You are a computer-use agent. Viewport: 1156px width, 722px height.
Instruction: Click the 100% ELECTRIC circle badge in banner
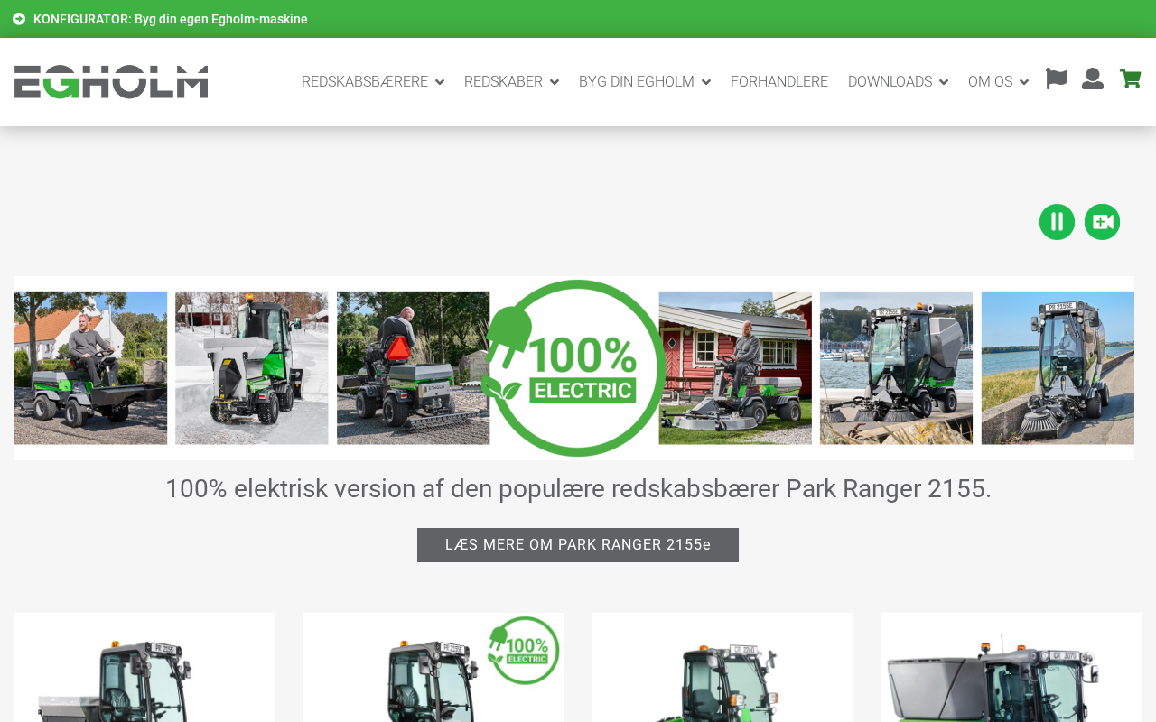pyautogui.click(x=574, y=368)
